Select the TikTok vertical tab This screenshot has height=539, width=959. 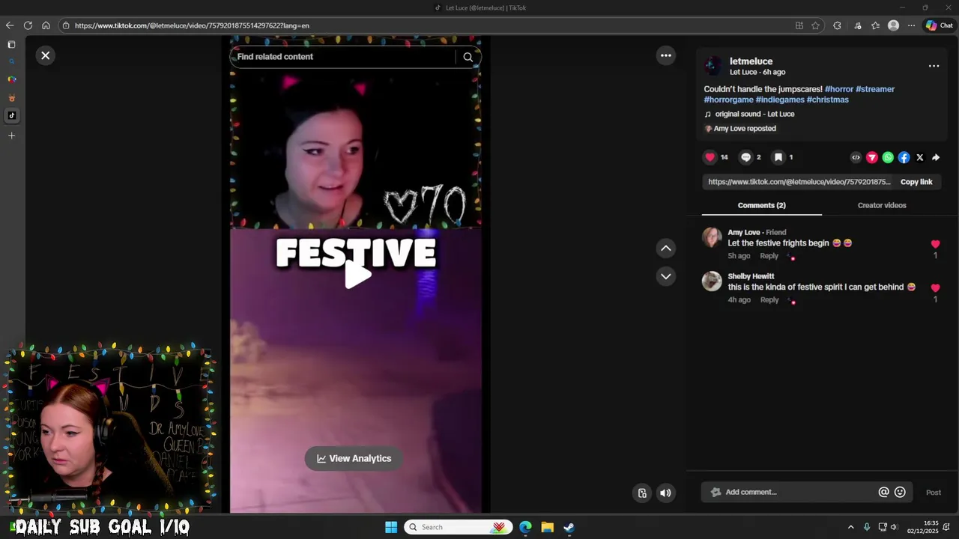click(11, 115)
